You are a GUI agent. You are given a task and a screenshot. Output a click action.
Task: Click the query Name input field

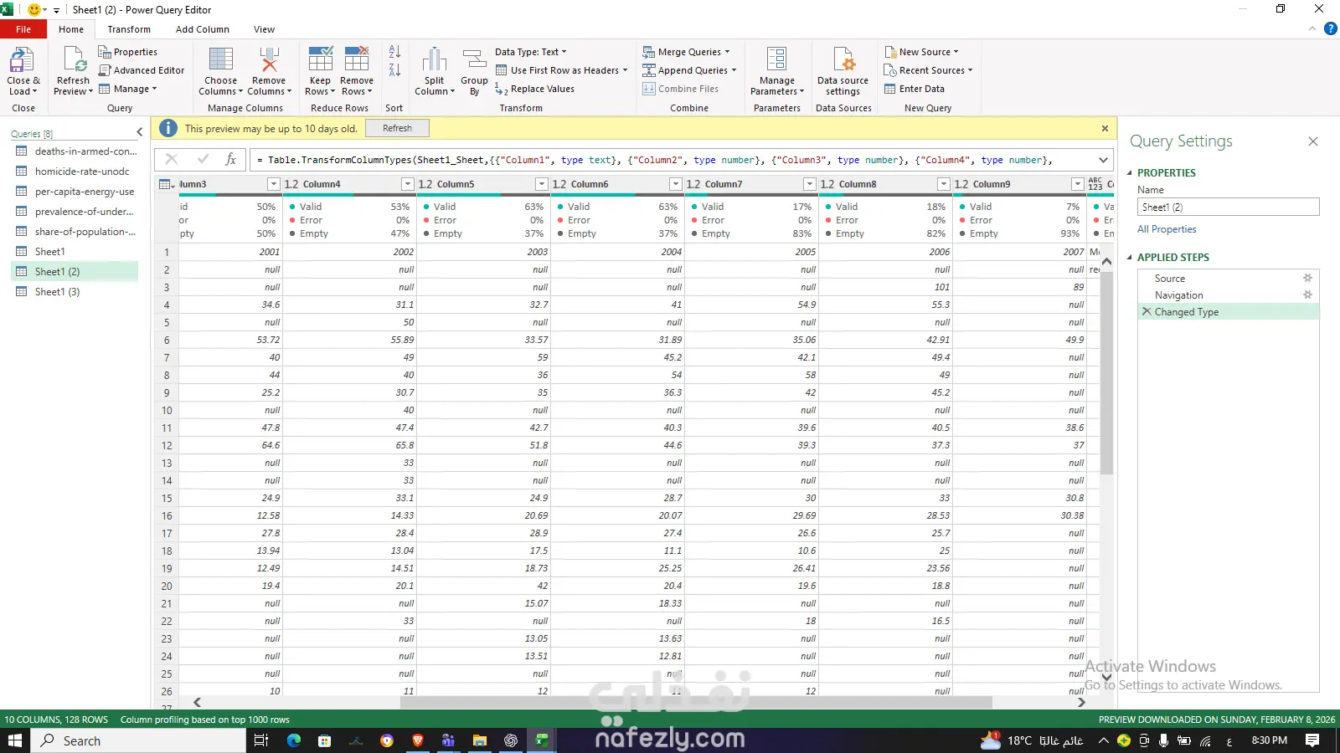[1227, 207]
